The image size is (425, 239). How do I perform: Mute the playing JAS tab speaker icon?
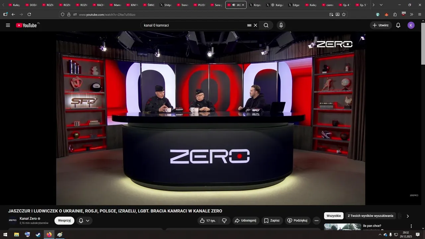pos(234,5)
